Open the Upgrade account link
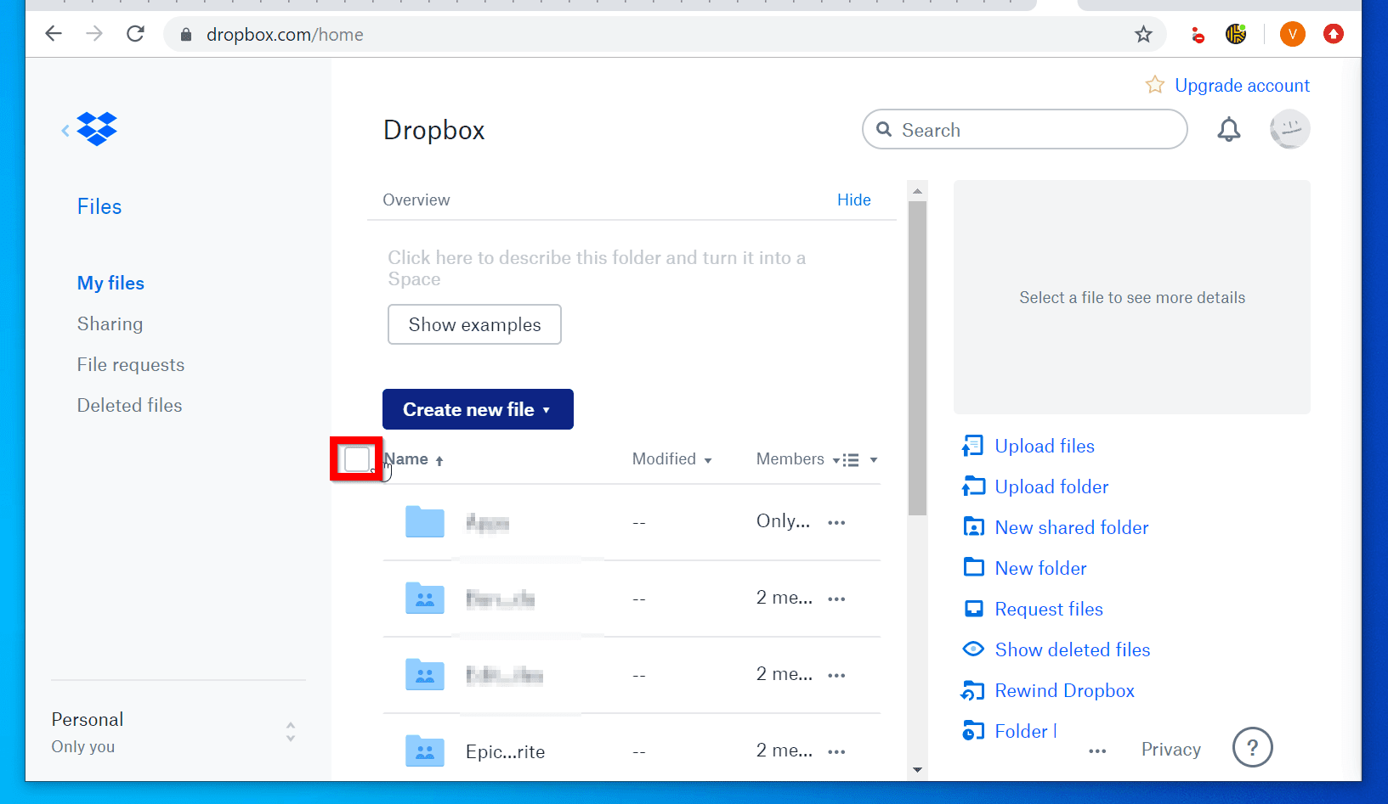 pyautogui.click(x=1242, y=85)
